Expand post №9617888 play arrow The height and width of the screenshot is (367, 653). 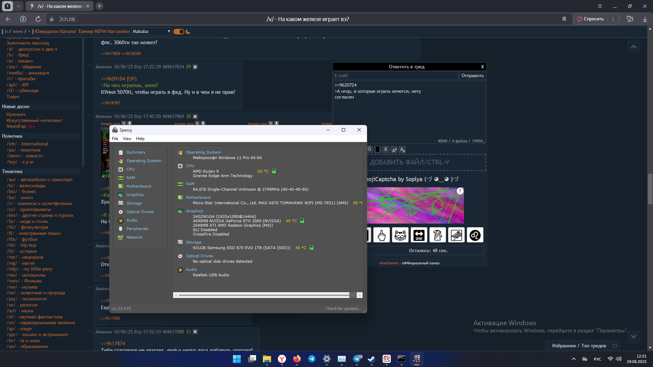pos(195,332)
